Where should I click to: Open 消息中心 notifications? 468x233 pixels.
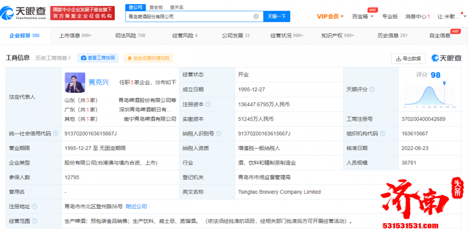click(417, 16)
